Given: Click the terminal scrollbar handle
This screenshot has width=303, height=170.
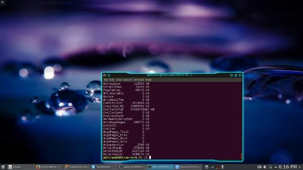Looking at the screenshot, I should [x=241, y=156].
